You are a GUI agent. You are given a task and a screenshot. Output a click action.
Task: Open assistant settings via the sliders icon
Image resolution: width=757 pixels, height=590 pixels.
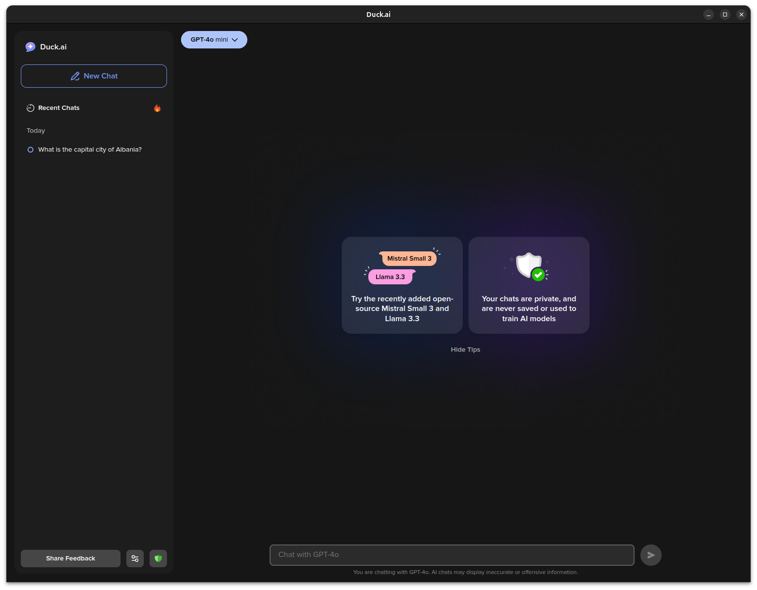coord(135,558)
